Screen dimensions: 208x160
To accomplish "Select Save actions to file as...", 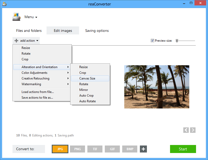I will pos(42,98).
